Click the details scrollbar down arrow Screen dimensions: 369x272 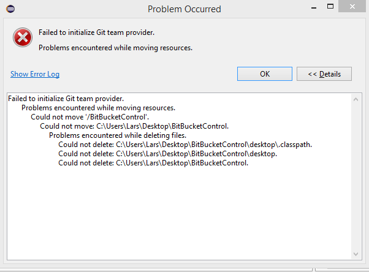click(356, 254)
